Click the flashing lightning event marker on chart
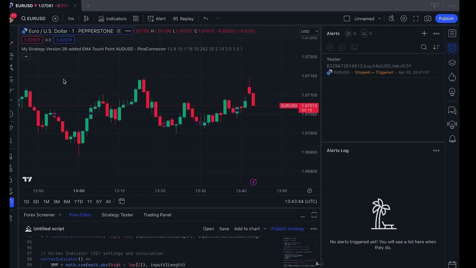This screenshot has height=268, width=476. point(253,182)
